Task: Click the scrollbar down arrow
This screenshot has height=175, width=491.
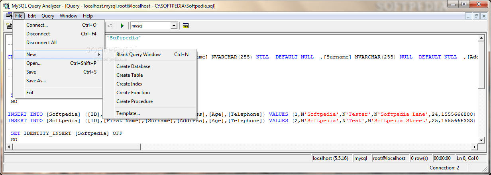Action: [x=481, y=140]
